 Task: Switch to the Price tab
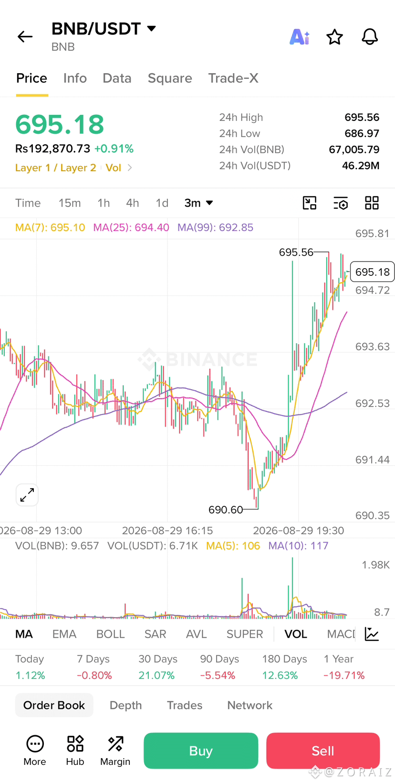point(31,78)
